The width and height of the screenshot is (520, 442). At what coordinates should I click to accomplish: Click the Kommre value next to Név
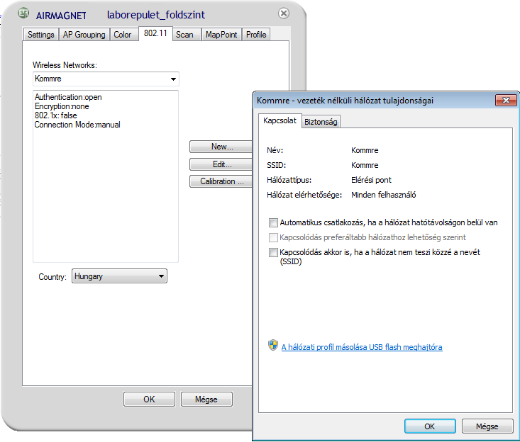tap(365, 150)
